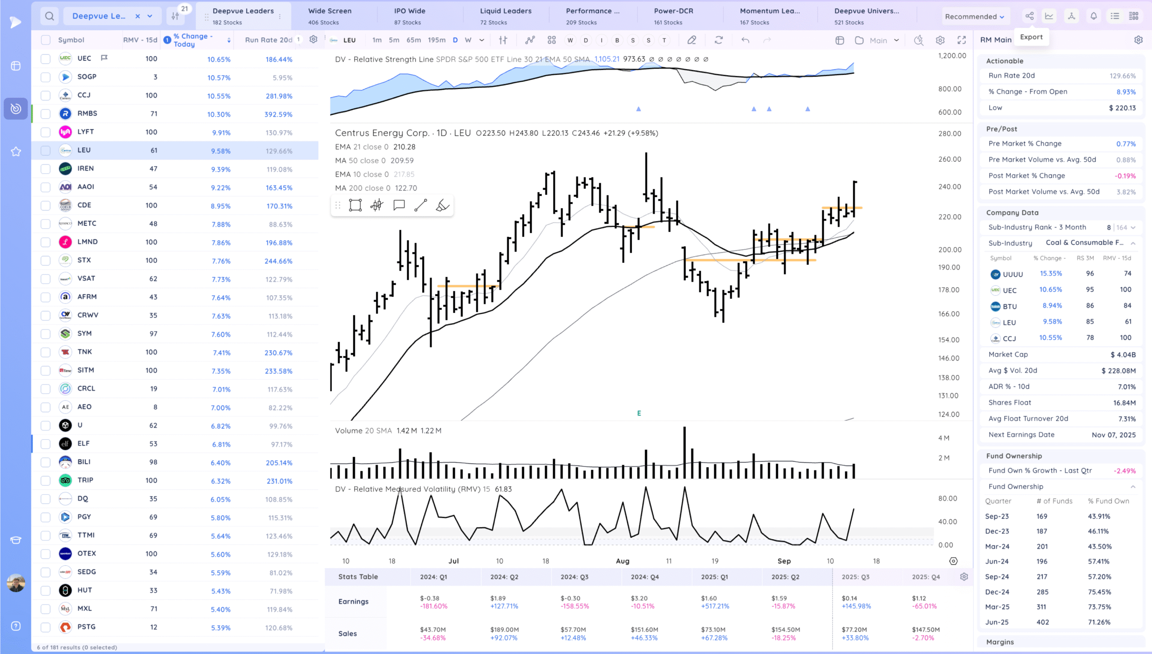Open the stats table settings gear
The height and width of the screenshot is (654, 1152).
(x=964, y=577)
